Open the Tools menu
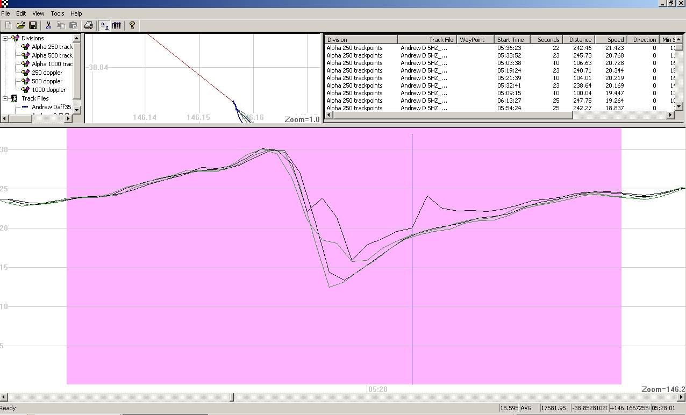This screenshot has width=686, height=415. tap(57, 13)
